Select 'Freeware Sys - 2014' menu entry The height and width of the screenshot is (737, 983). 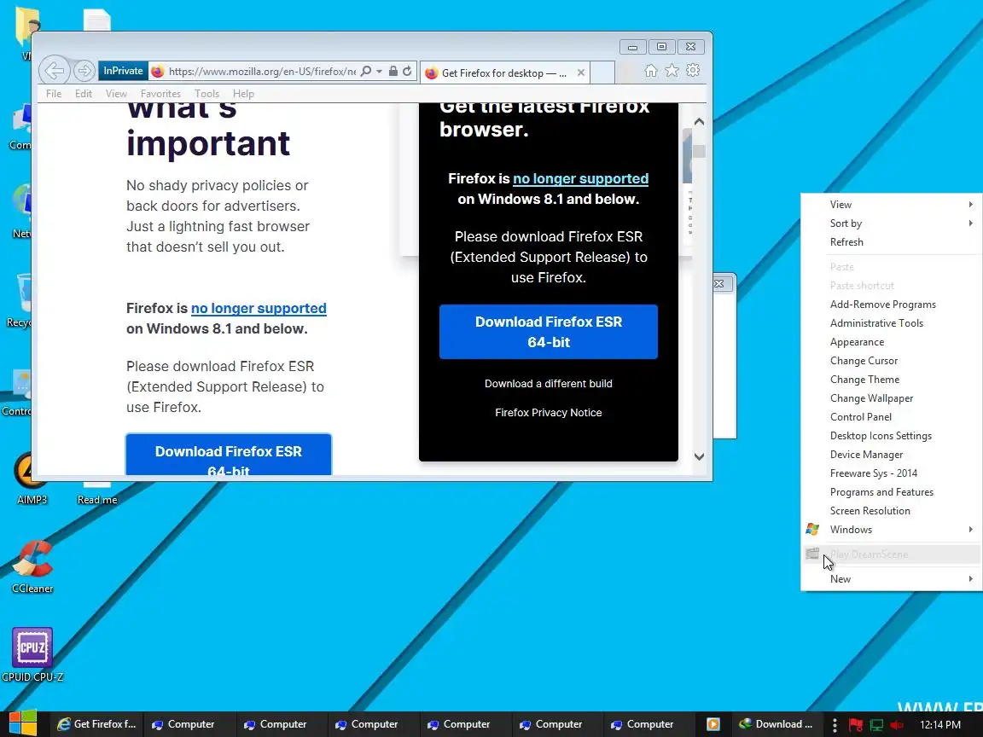[892, 473]
